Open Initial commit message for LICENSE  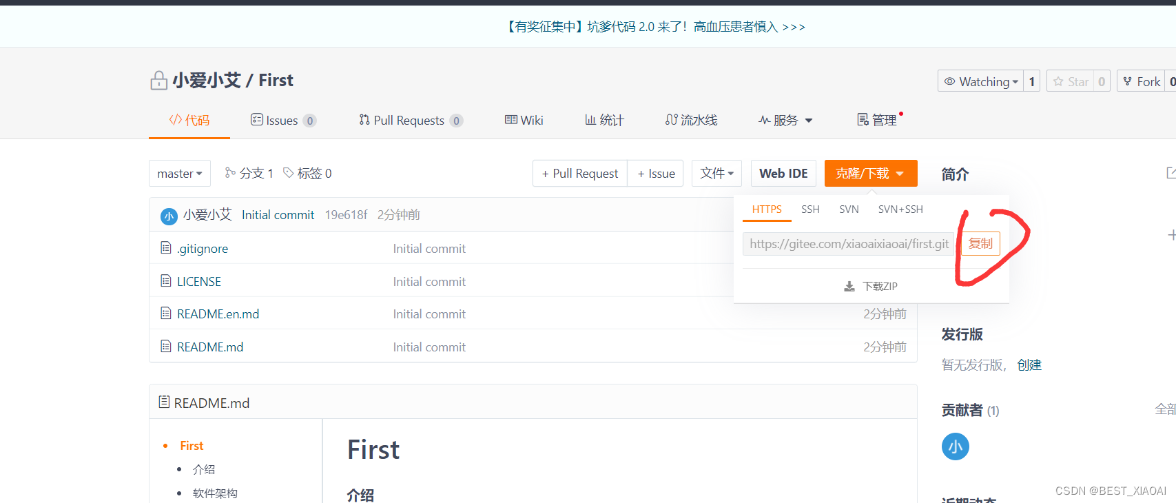(x=429, y=282)
